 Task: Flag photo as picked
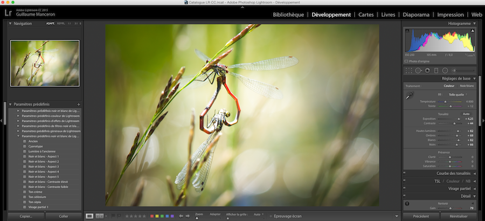[x=113, y=216]
